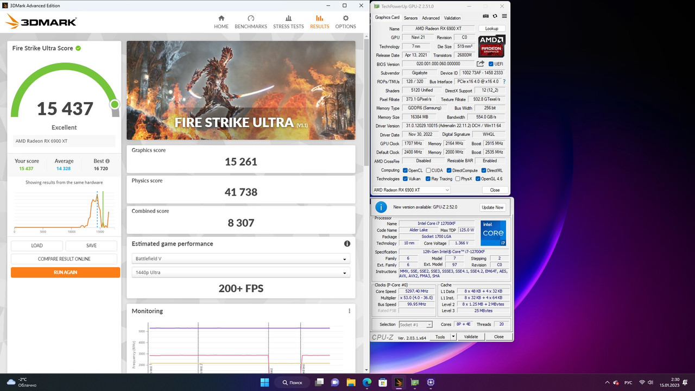Click the Validate button in CPU-Z
Viewport: 695px width, 391px height.
[x=471, y=337]
